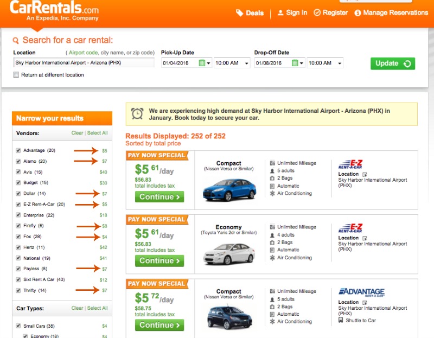
Task: Click location pop-out icon on Advantage listing
Action: (365, 302)
